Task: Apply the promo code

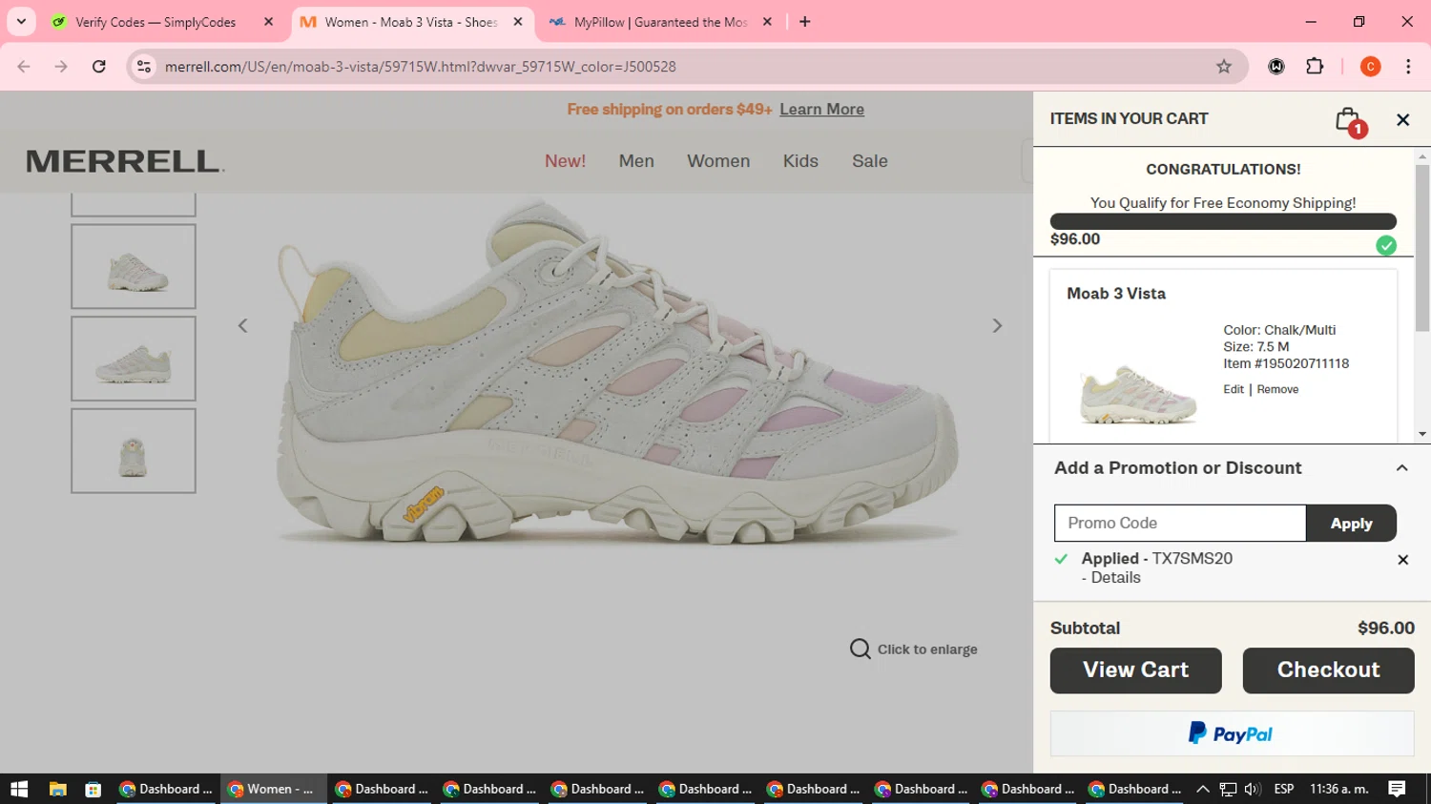Action: coord(1351,523)
